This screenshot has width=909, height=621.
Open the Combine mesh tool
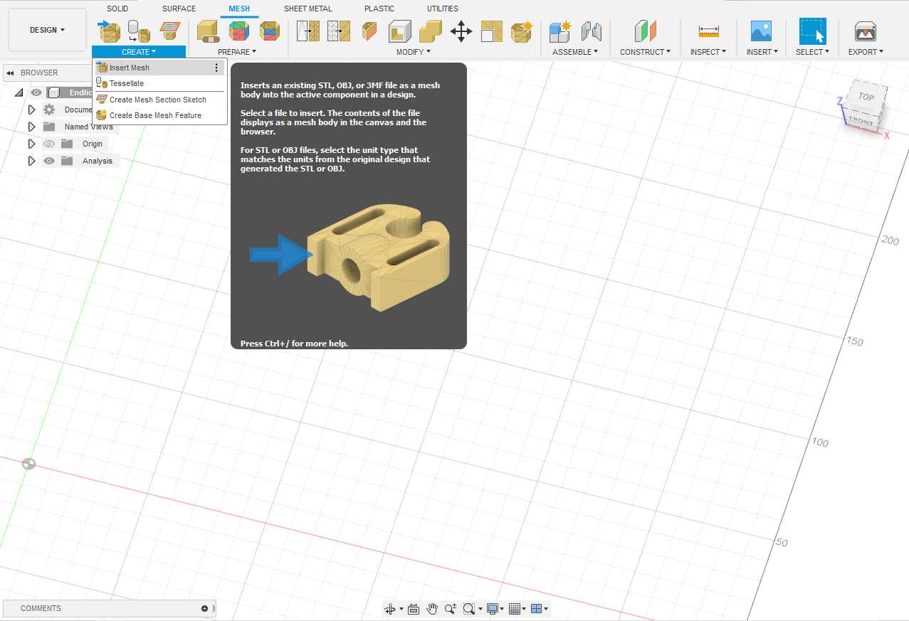click(x=431, y=31)
